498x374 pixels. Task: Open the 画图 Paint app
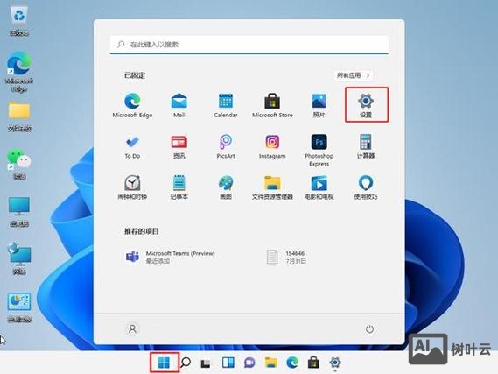pyautogui.click(x=226, y=187)
